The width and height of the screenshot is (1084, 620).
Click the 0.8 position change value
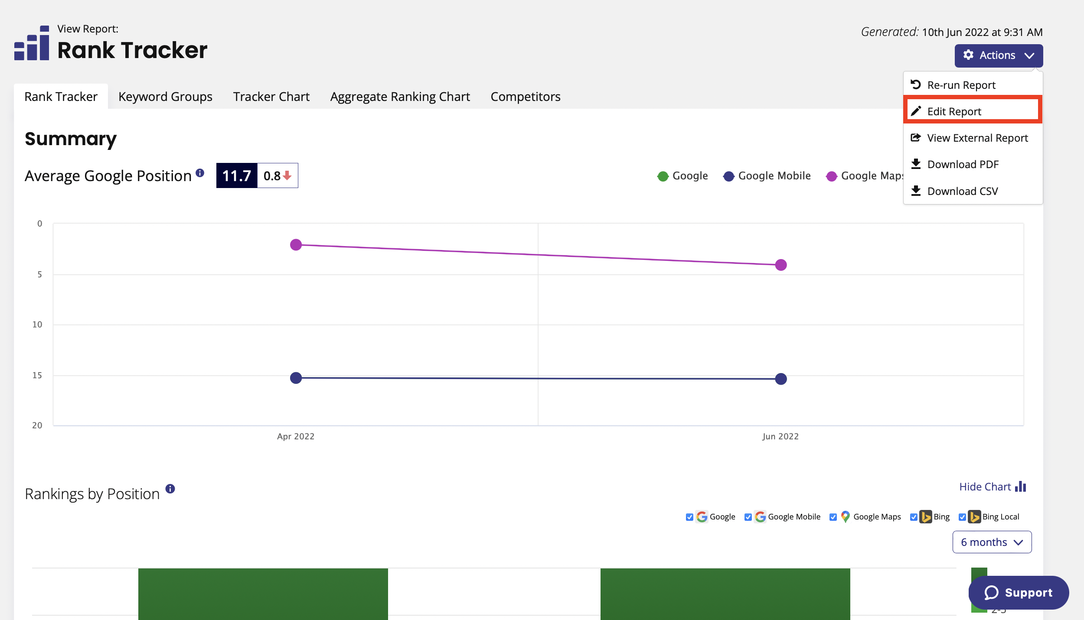point(272,175)
